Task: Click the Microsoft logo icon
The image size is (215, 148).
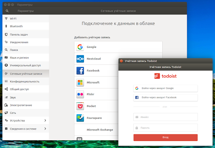Action: click(x=80, y=82)
